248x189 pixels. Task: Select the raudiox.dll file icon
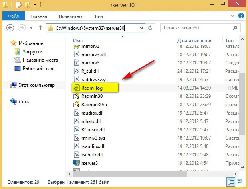point(77,113)
